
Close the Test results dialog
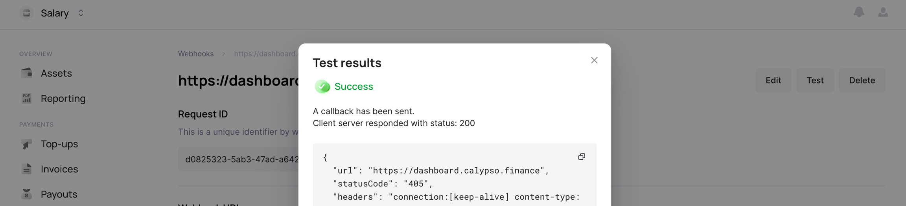pos(594,60)
